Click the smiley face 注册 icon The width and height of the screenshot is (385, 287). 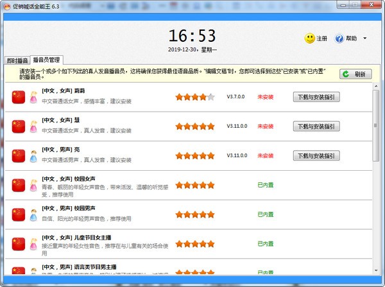[310, 39]
